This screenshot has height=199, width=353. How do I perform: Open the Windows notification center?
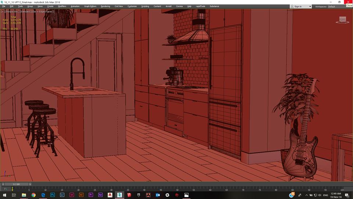(347, 195)
